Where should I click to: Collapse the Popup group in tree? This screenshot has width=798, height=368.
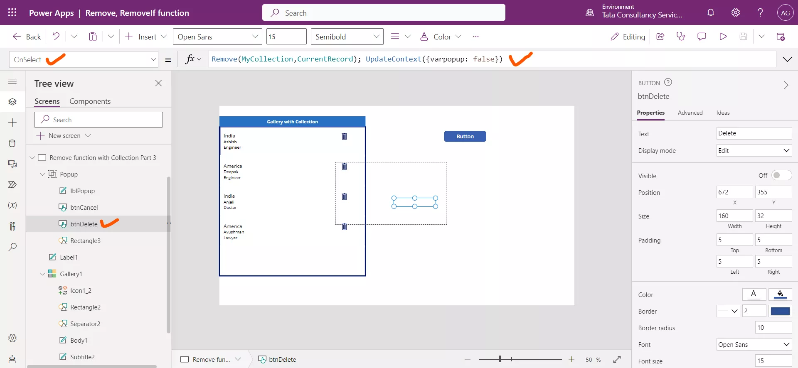(x=42, y=174)
